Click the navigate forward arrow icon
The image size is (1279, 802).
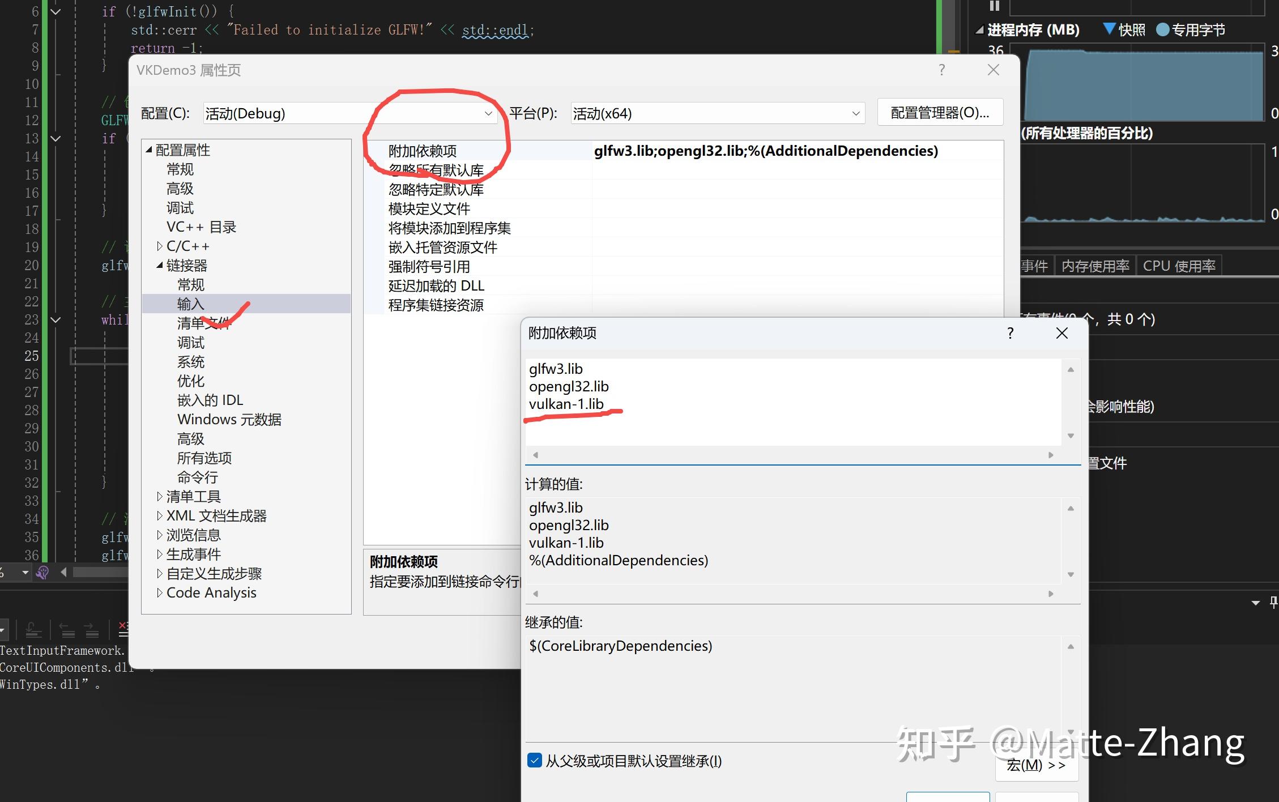[91, 630]
